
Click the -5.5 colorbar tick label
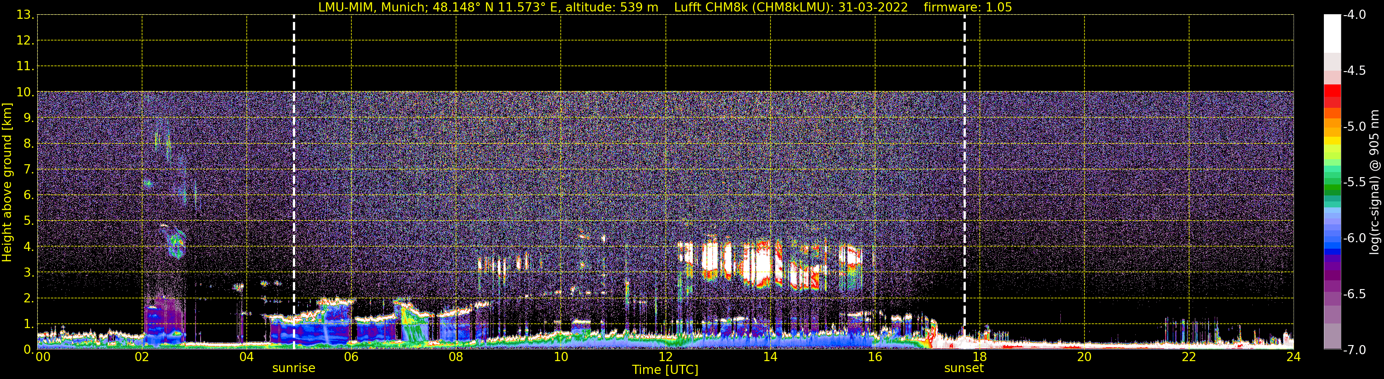[1354, 183]
